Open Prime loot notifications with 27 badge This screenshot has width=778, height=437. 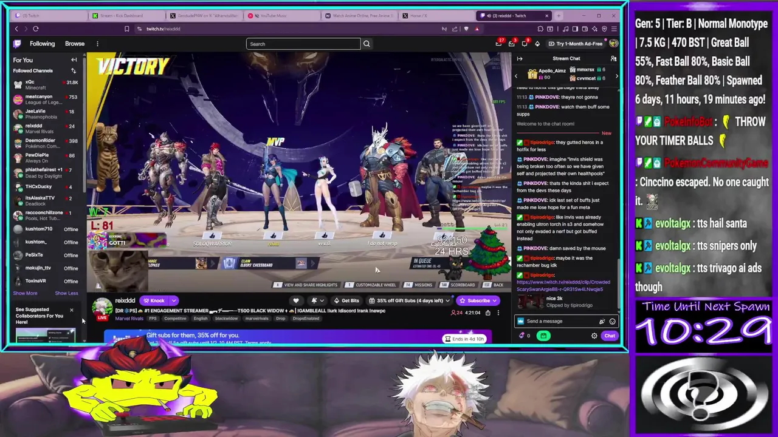tap(499, 43)
